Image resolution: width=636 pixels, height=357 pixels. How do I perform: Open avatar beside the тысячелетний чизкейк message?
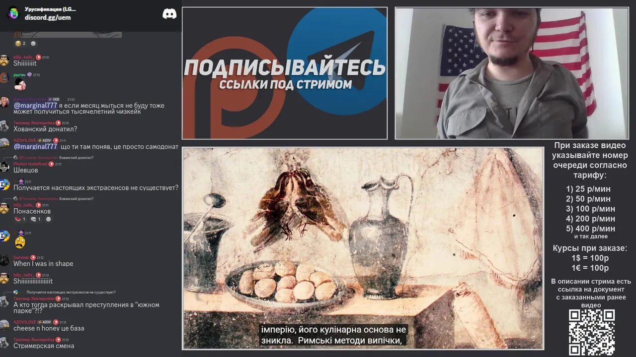4,102
